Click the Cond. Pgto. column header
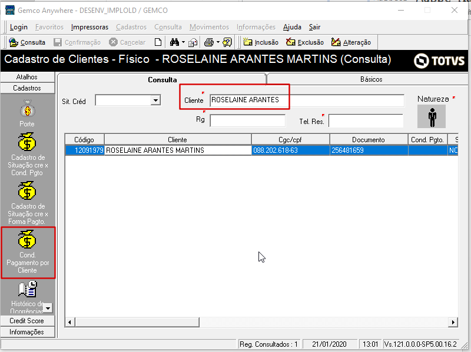Screen dimensions: 471x352 coord(427,140)
